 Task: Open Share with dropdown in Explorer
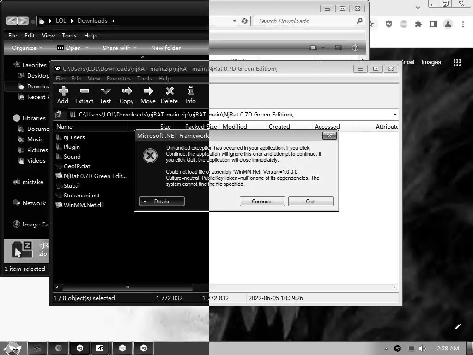120,48
